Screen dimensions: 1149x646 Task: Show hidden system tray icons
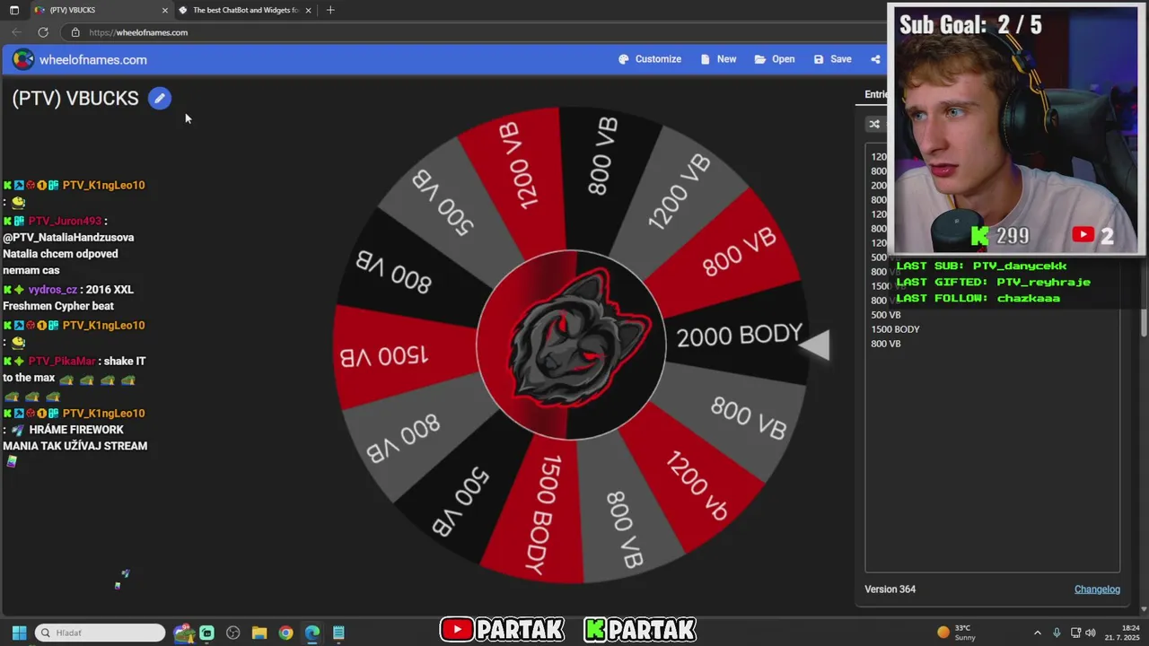pyautogui.click(x=1038, y=633)
